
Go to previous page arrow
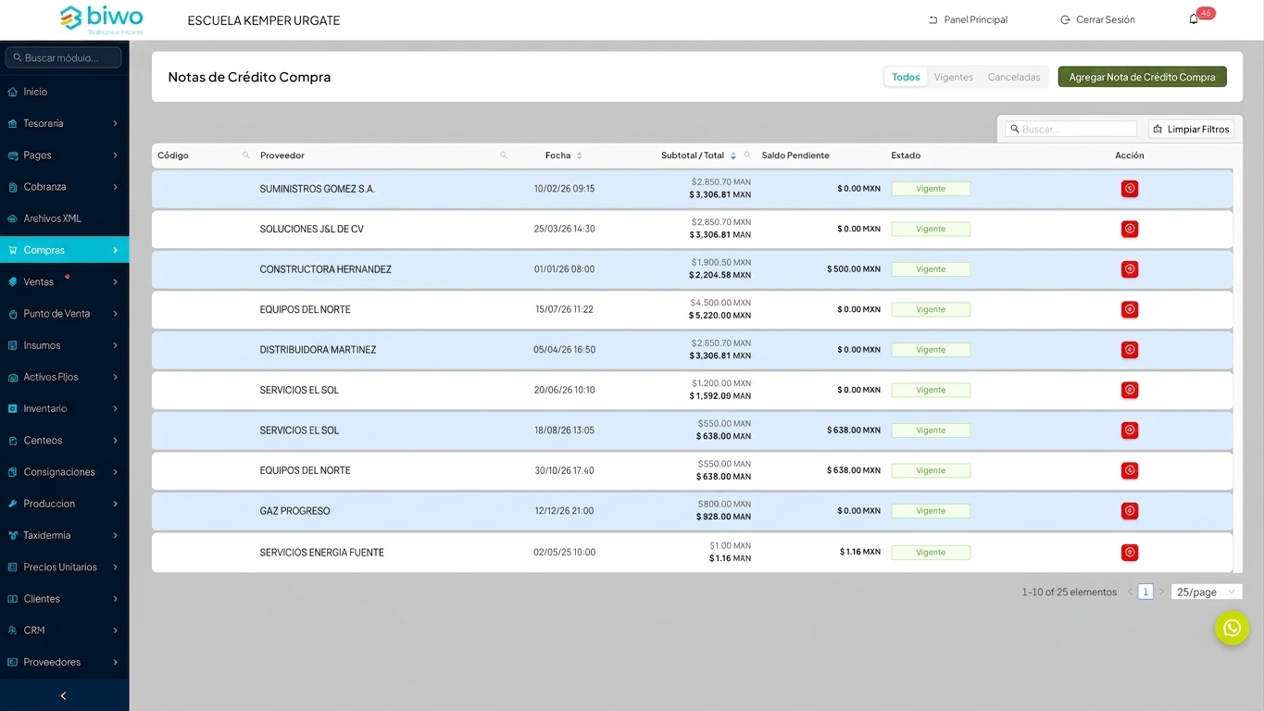pyautogui.click(x=1130, y=592)
